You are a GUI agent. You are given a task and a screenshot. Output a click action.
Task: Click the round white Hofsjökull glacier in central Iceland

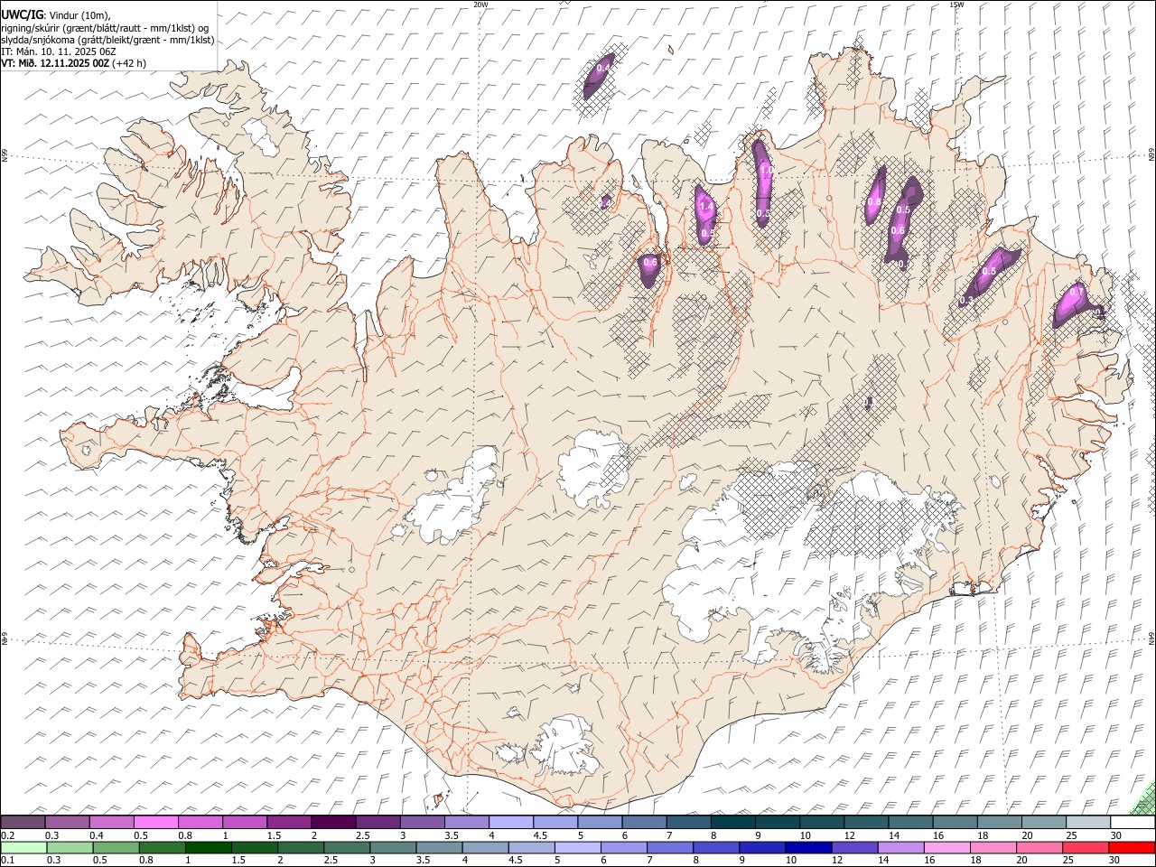pyautogui.click(x=592, y=468)
